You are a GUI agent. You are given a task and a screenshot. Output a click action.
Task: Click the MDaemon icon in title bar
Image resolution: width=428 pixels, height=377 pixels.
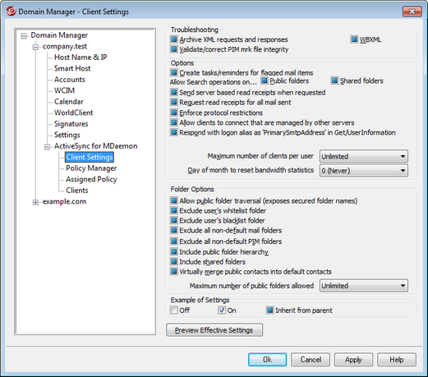point(11,11)
